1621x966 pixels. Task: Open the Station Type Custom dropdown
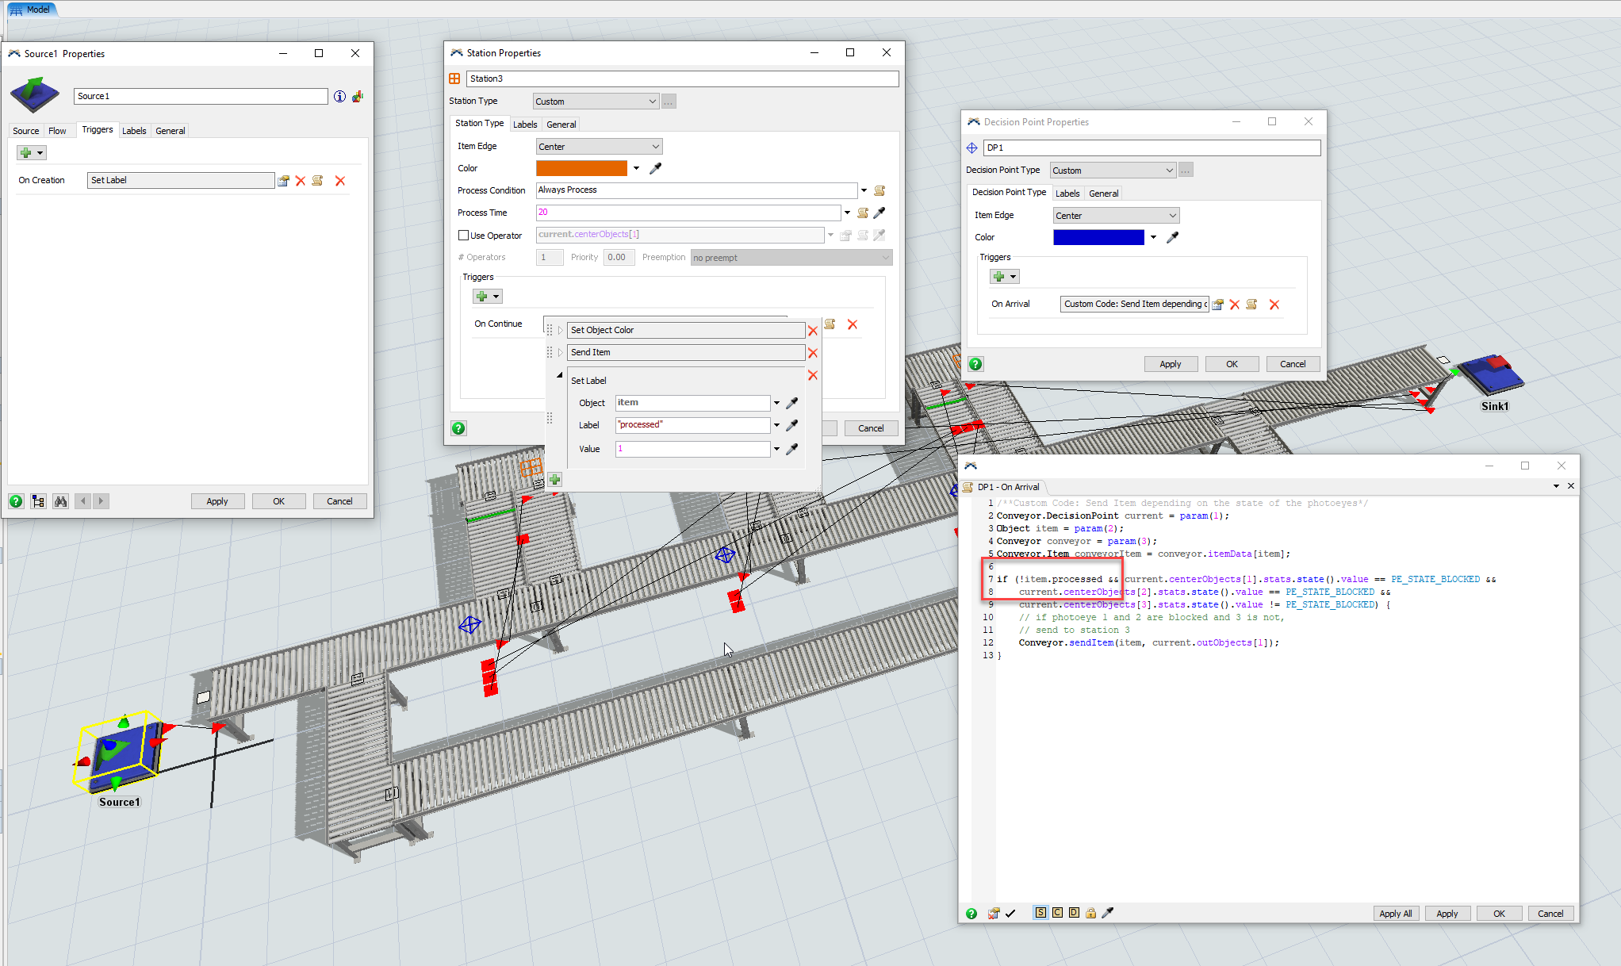point(596,102)
